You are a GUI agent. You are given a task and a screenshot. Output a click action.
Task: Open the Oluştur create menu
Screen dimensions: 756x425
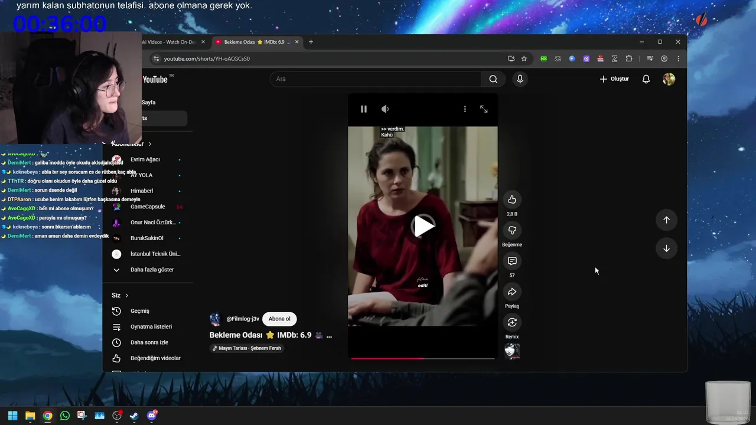[x=614, y=79]
